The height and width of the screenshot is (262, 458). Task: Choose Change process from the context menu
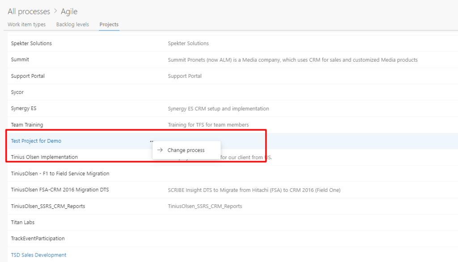pyautogui.click(x=187, y=150)
